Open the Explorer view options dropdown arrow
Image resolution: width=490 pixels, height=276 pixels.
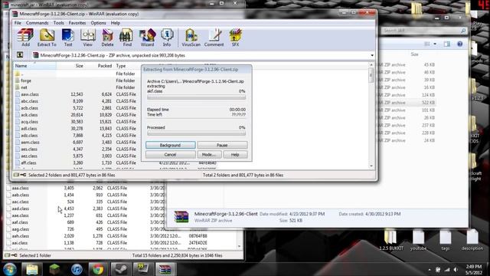click(435, 44)
